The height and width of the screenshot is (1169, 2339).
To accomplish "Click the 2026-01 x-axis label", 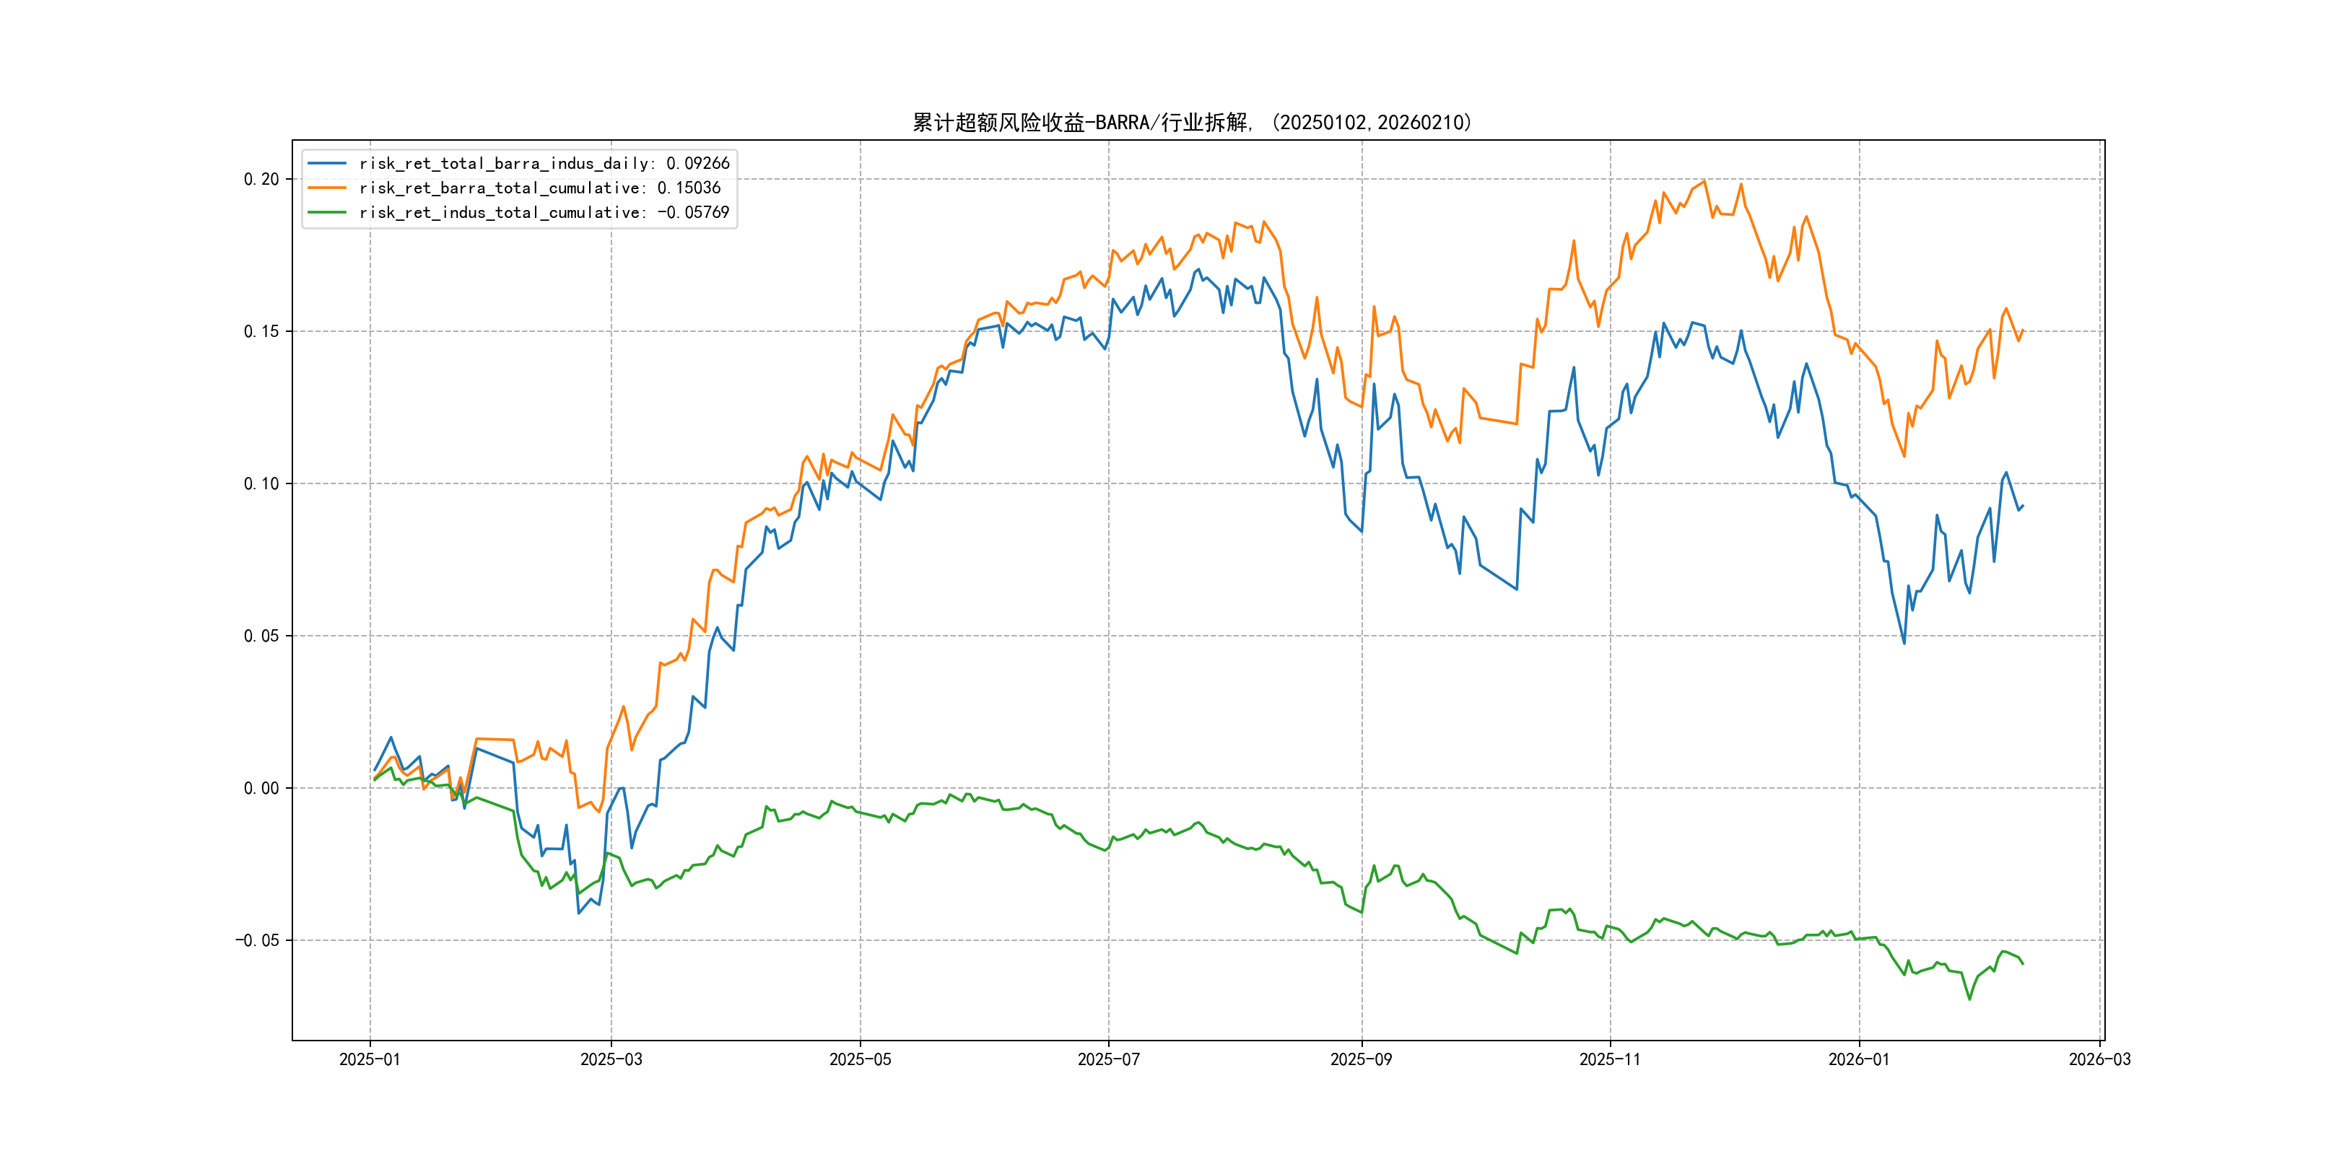I will 1859,1059.
